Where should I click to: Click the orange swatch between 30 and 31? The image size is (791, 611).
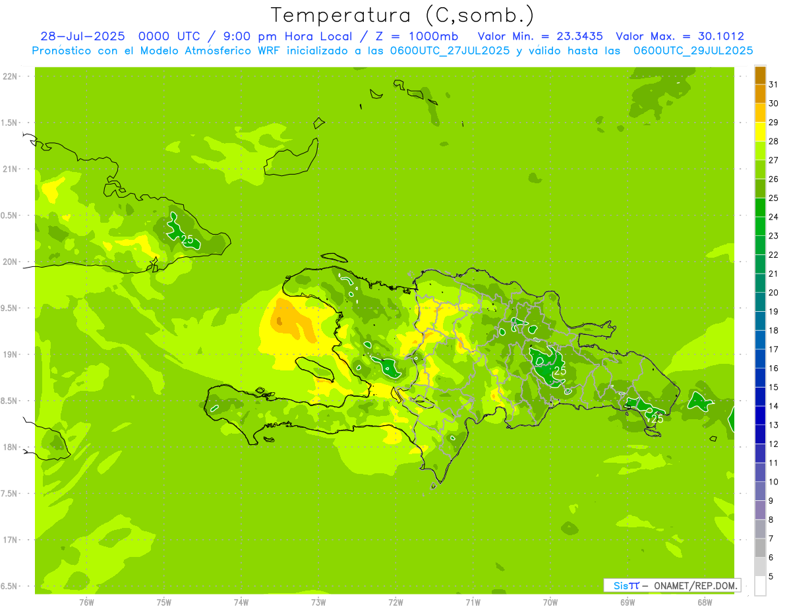click(760, 94)
